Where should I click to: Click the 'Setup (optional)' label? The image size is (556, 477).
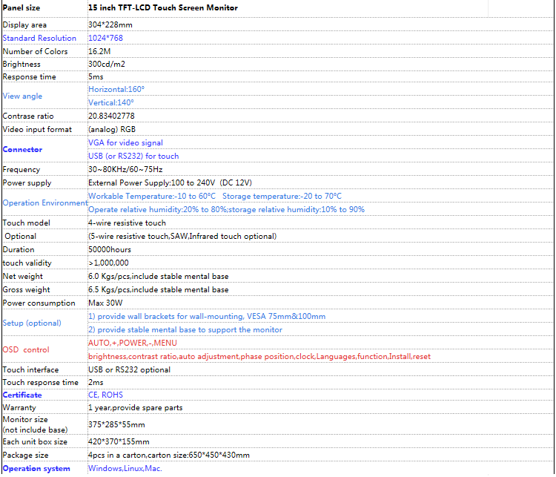coord(32,323)
